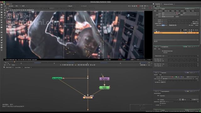Open the Set BBox to dropdown
This screenshot has height=113, width=201.
(x=163, y=82)
